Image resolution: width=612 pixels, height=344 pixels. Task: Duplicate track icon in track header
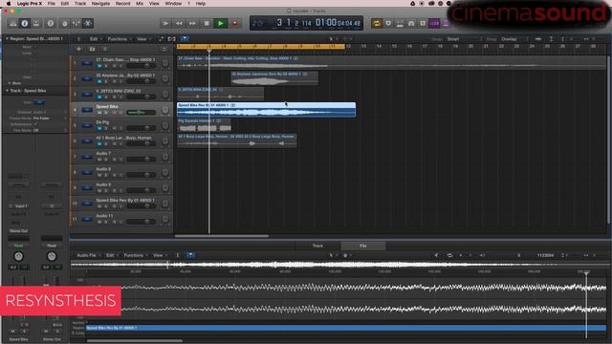92,49
